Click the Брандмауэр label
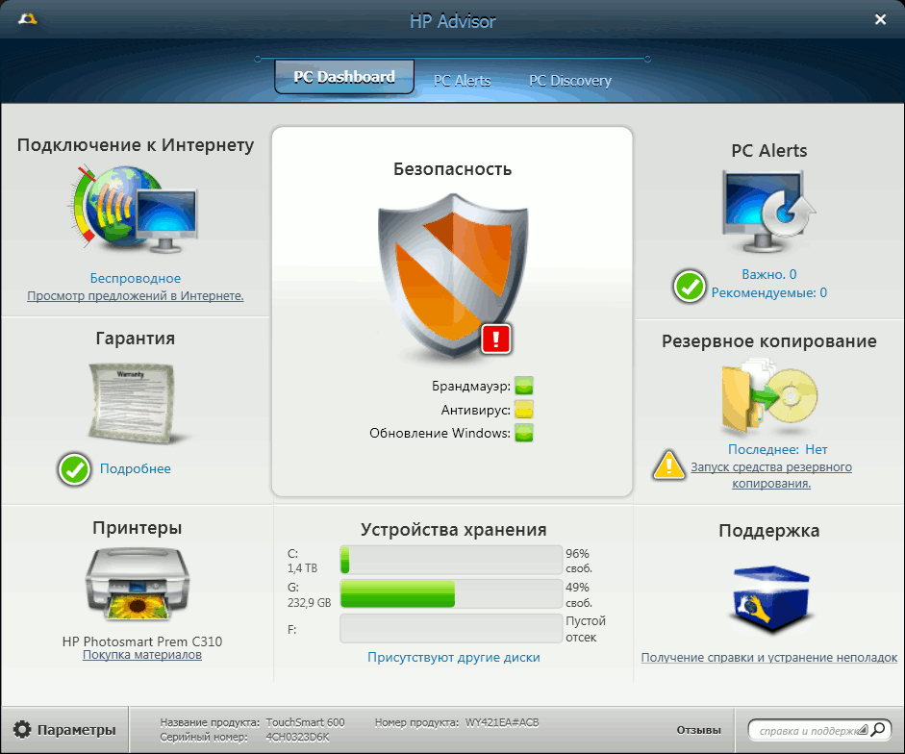This screenshot has width=905, height=754. pyautogui.click(x=471, y=386)
